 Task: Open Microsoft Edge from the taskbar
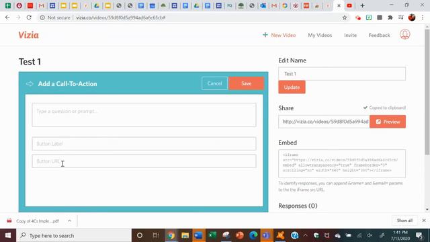(x=253, y=235)
